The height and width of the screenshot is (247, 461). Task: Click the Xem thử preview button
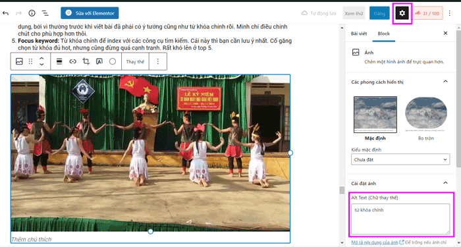click(354, 14)
